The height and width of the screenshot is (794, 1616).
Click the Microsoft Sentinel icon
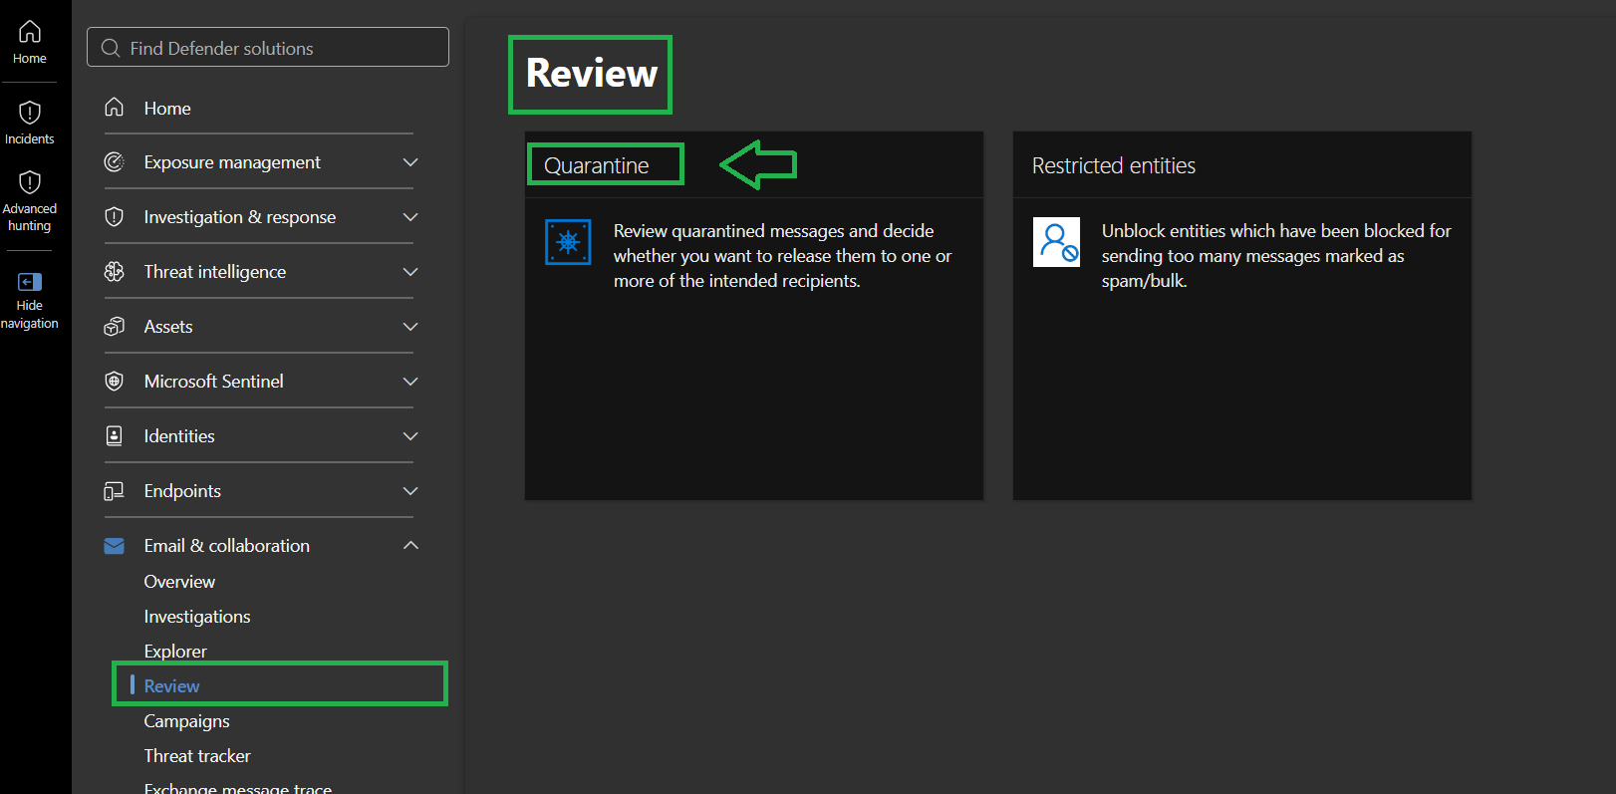[x=115, y=381]
